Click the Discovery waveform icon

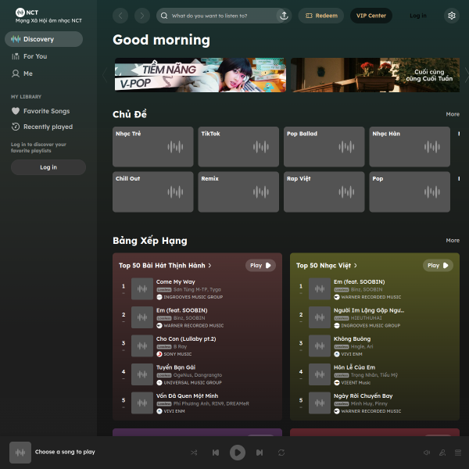(x=16, y=39)
